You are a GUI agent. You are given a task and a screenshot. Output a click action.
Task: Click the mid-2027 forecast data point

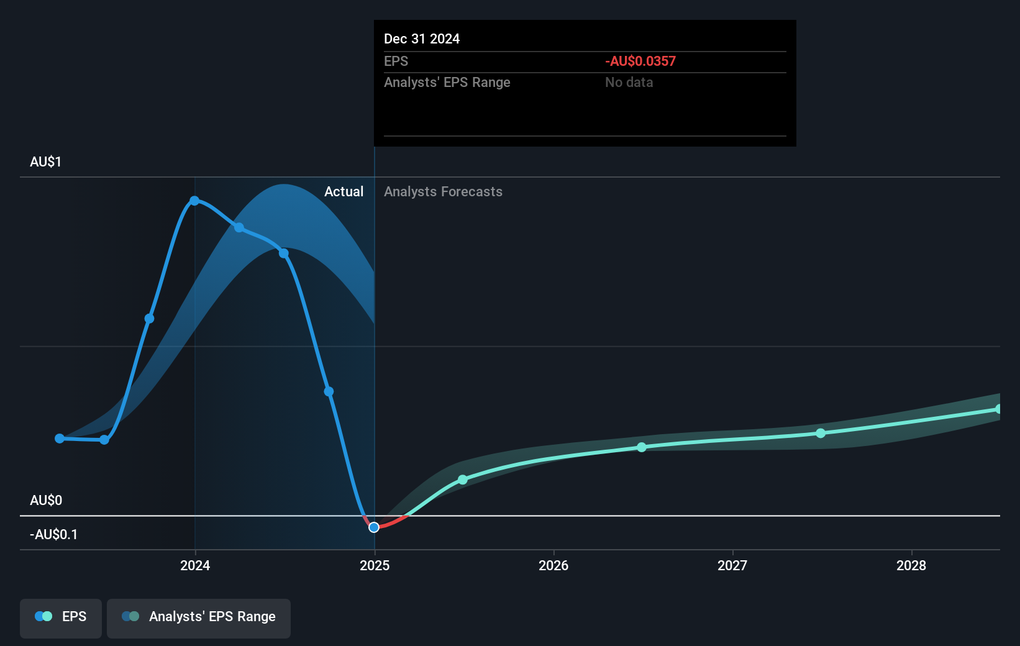tap(821, 433)
